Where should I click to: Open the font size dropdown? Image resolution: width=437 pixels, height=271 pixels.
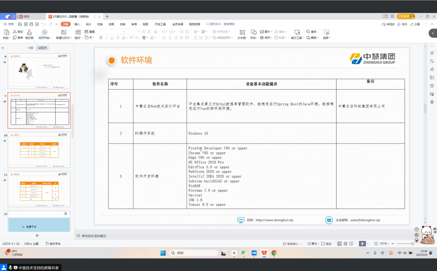138,32
